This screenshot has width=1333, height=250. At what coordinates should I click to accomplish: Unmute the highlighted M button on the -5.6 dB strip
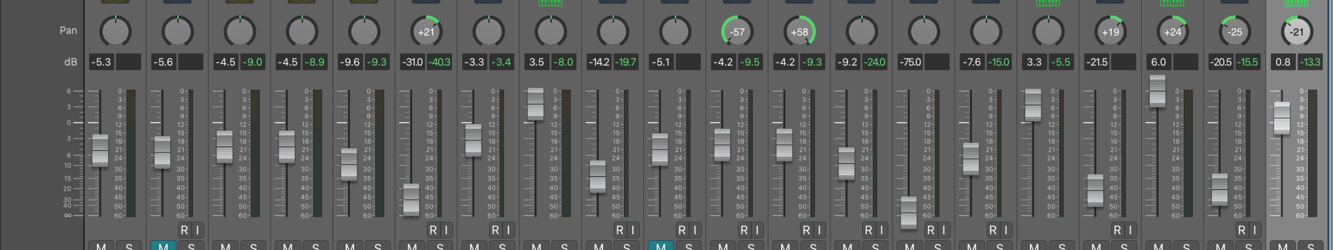click(x=163, y=246)
